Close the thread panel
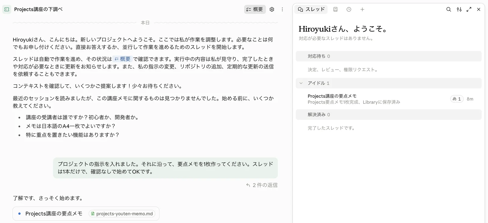488x223 pixels. (x=479, y=9)
